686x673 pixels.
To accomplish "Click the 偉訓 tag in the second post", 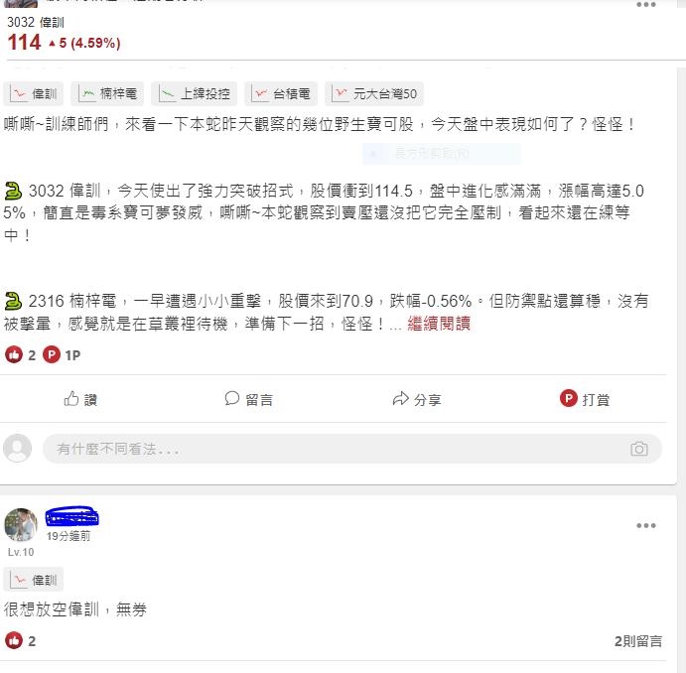I will point(33,580).
